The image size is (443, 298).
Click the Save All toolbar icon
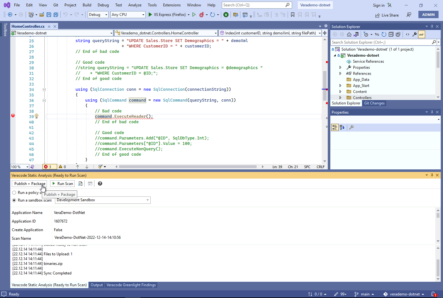pyautogui.click(x=56, y=15)
